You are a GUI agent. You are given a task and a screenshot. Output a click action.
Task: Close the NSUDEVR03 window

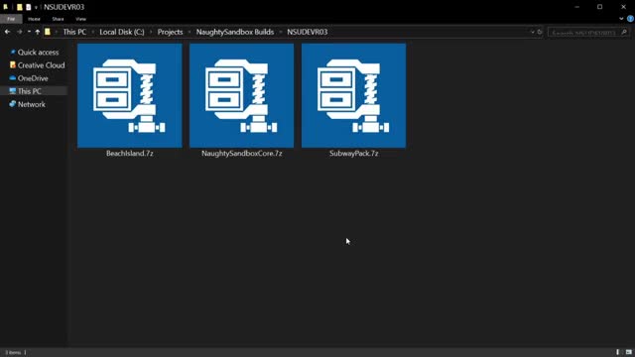(x=623, y=7)
